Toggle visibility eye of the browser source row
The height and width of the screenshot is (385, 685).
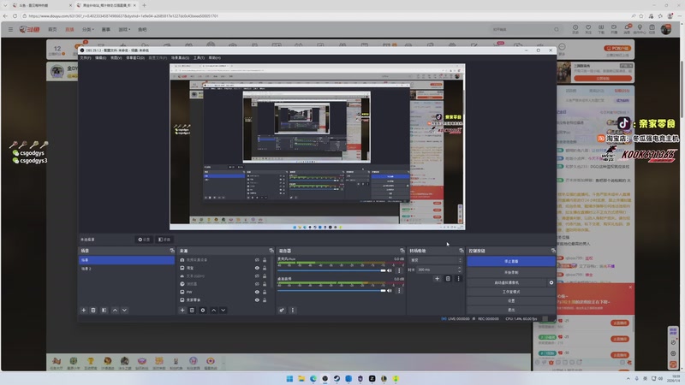[257, 284]
